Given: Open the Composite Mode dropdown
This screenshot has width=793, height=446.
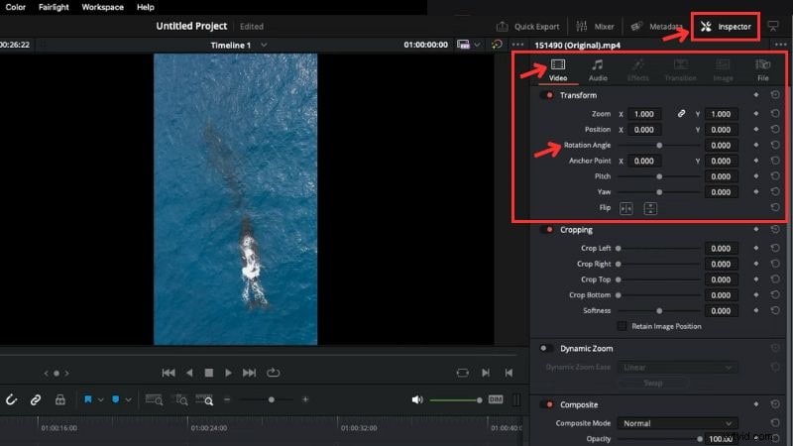Looking at the screenshot, I should 678,423.
